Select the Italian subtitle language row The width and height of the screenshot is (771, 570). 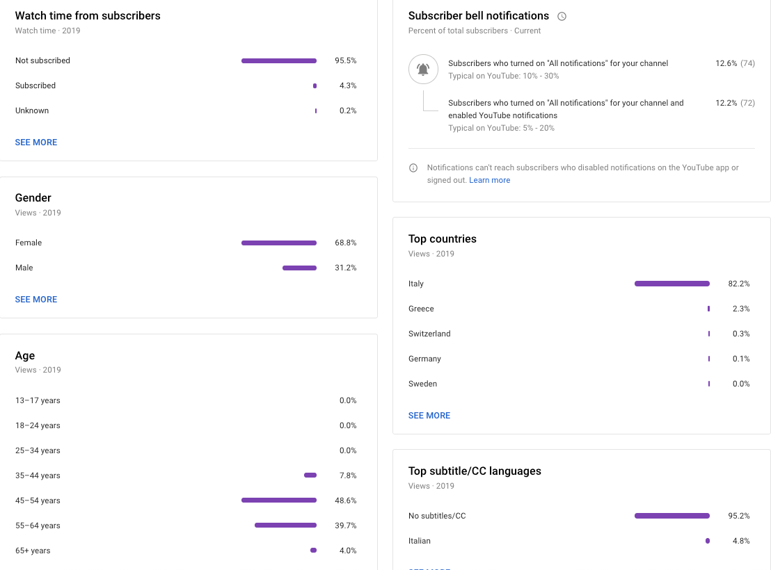[420, 541]
